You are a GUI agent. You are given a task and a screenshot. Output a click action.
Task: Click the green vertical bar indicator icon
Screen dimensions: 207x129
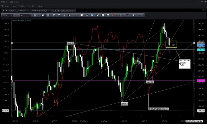coord(77,15)
